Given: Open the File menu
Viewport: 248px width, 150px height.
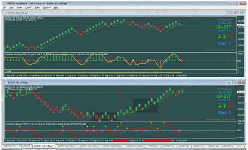Looking at the screenshot, I should (4, 8).
